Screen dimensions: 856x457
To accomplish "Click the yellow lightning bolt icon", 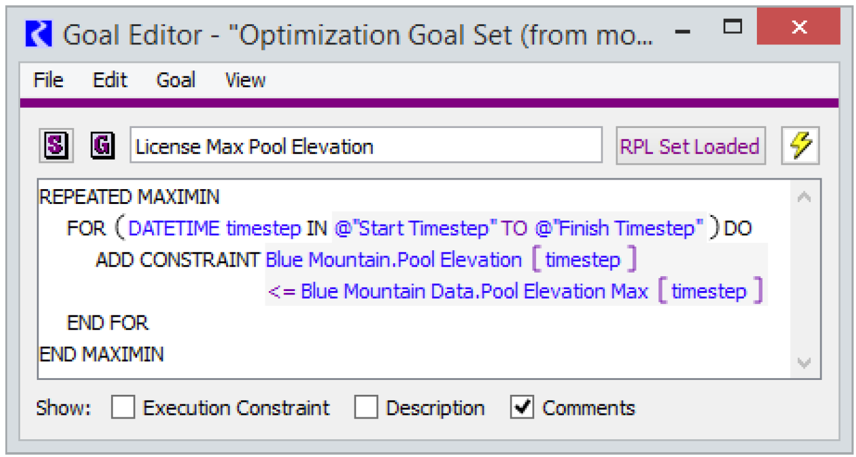I will 800,145.
